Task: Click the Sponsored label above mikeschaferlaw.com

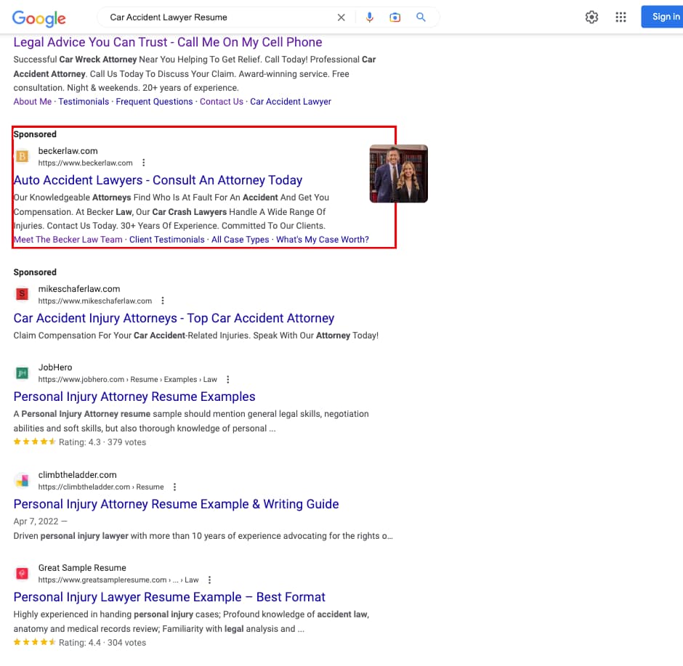Action: 35,272
